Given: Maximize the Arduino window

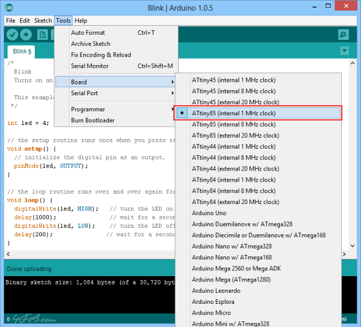Looking at the screenshot, I should point(328,6).
